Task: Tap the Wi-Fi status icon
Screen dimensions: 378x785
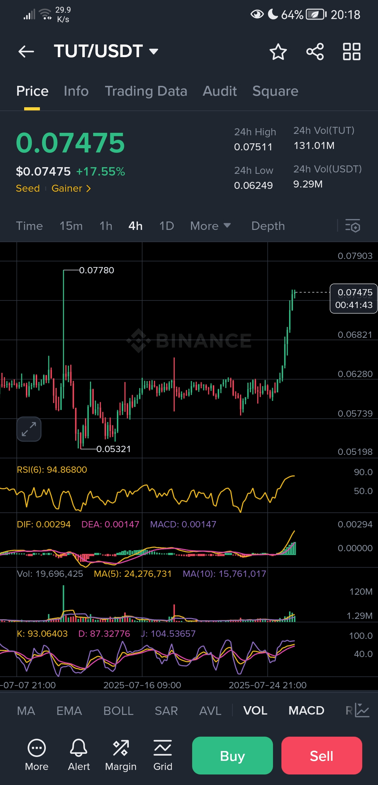Action: 45,14
